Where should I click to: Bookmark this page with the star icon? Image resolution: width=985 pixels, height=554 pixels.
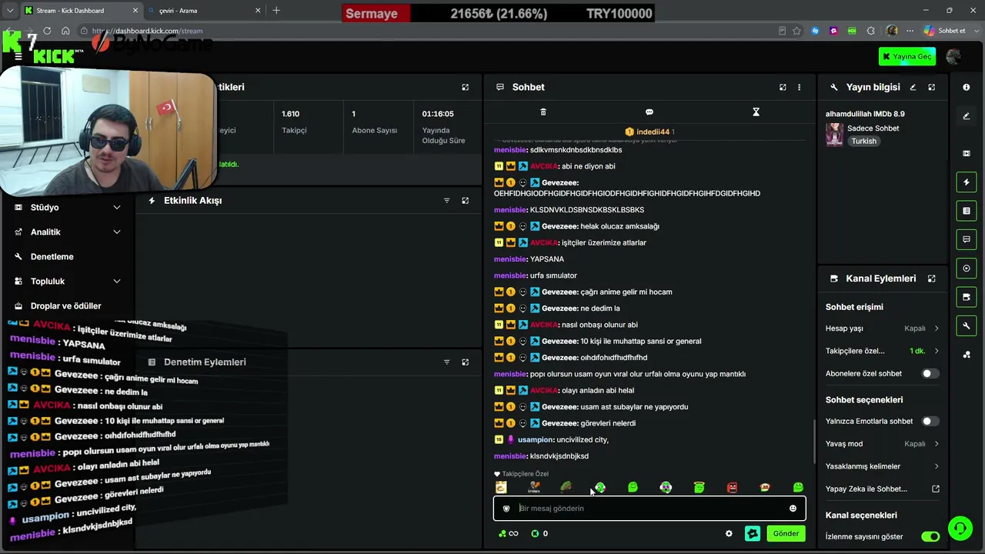point(796,31)
